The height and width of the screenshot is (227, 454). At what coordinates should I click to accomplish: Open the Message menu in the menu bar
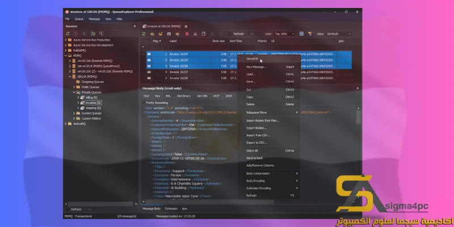[x=94, y=19]
